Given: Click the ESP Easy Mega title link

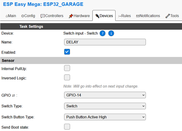Looking at the screenshot, I should 43,4.
